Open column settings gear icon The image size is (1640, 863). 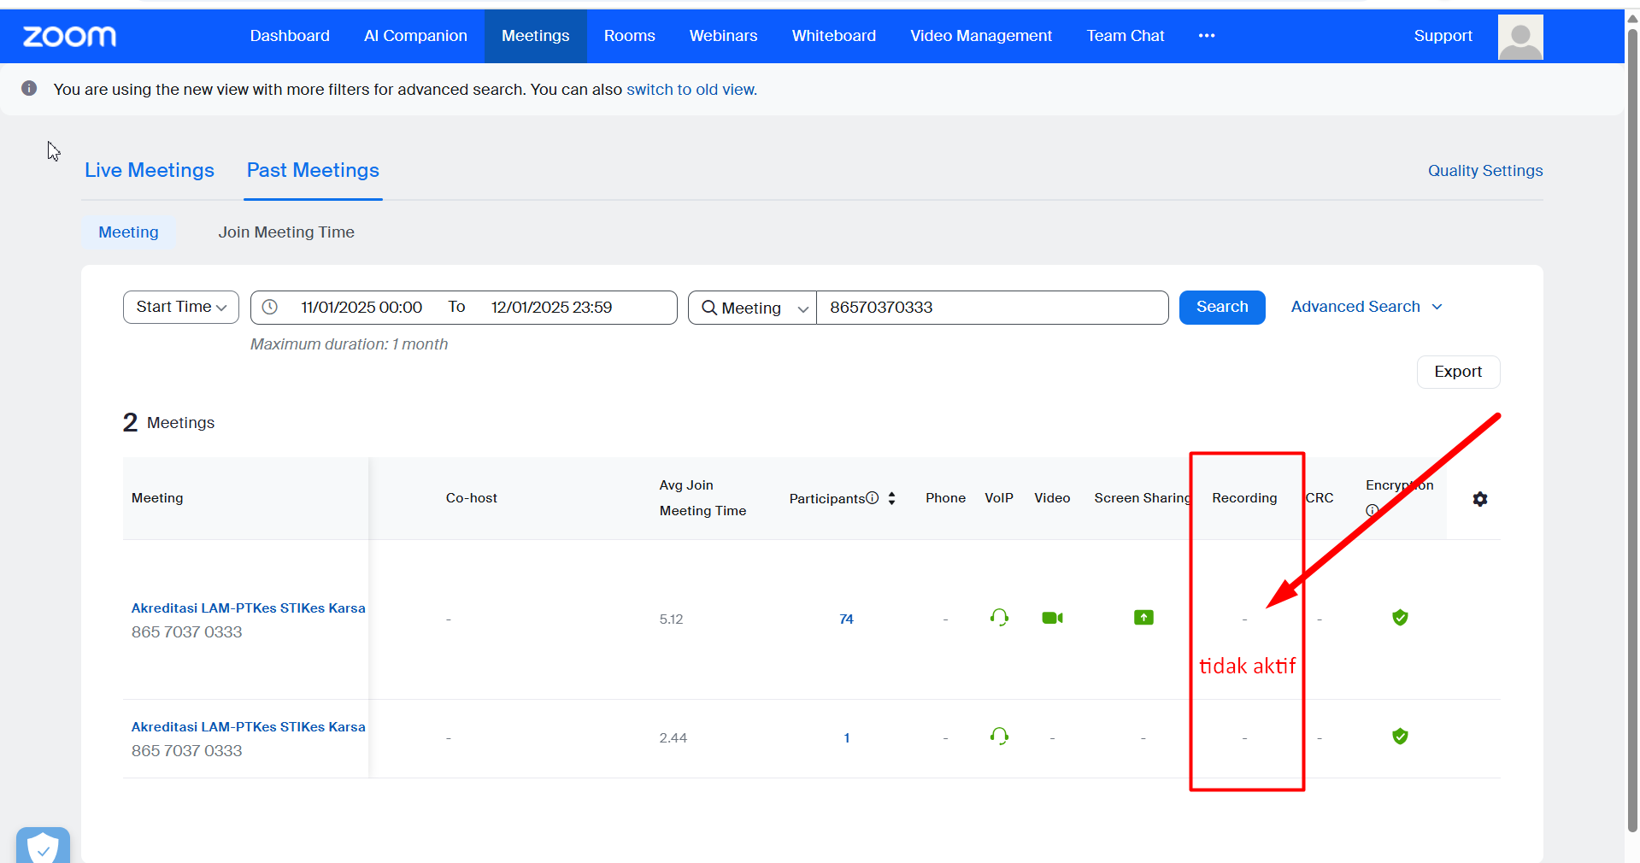(1480, 499)
